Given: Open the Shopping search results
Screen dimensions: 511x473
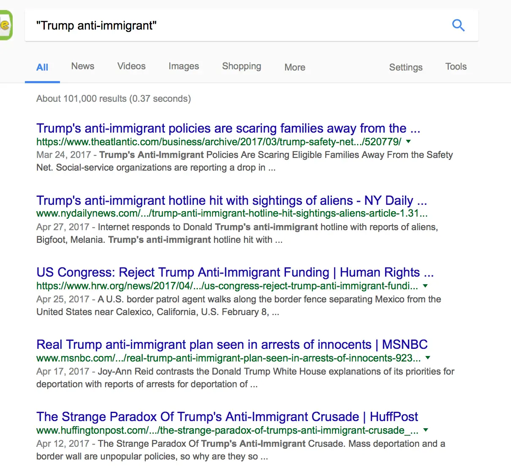Looking at the screenshot, I should coord(241,66).
